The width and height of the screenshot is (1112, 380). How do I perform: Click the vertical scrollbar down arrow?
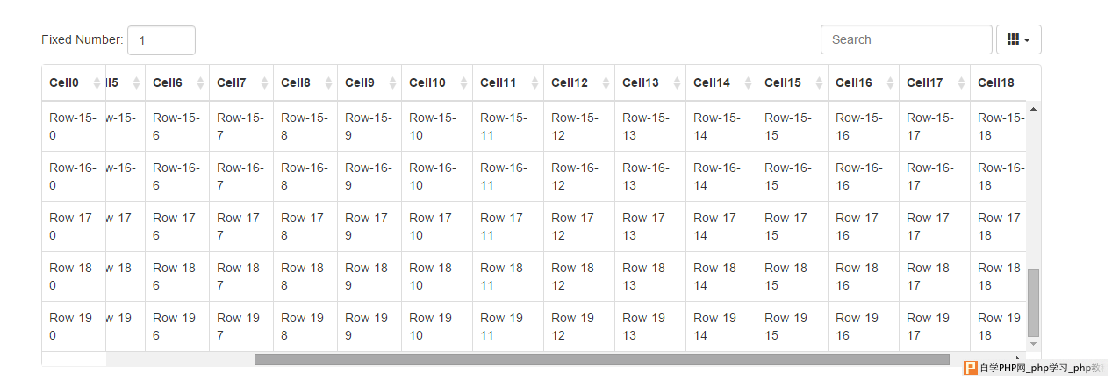(x=1033, y=344)
